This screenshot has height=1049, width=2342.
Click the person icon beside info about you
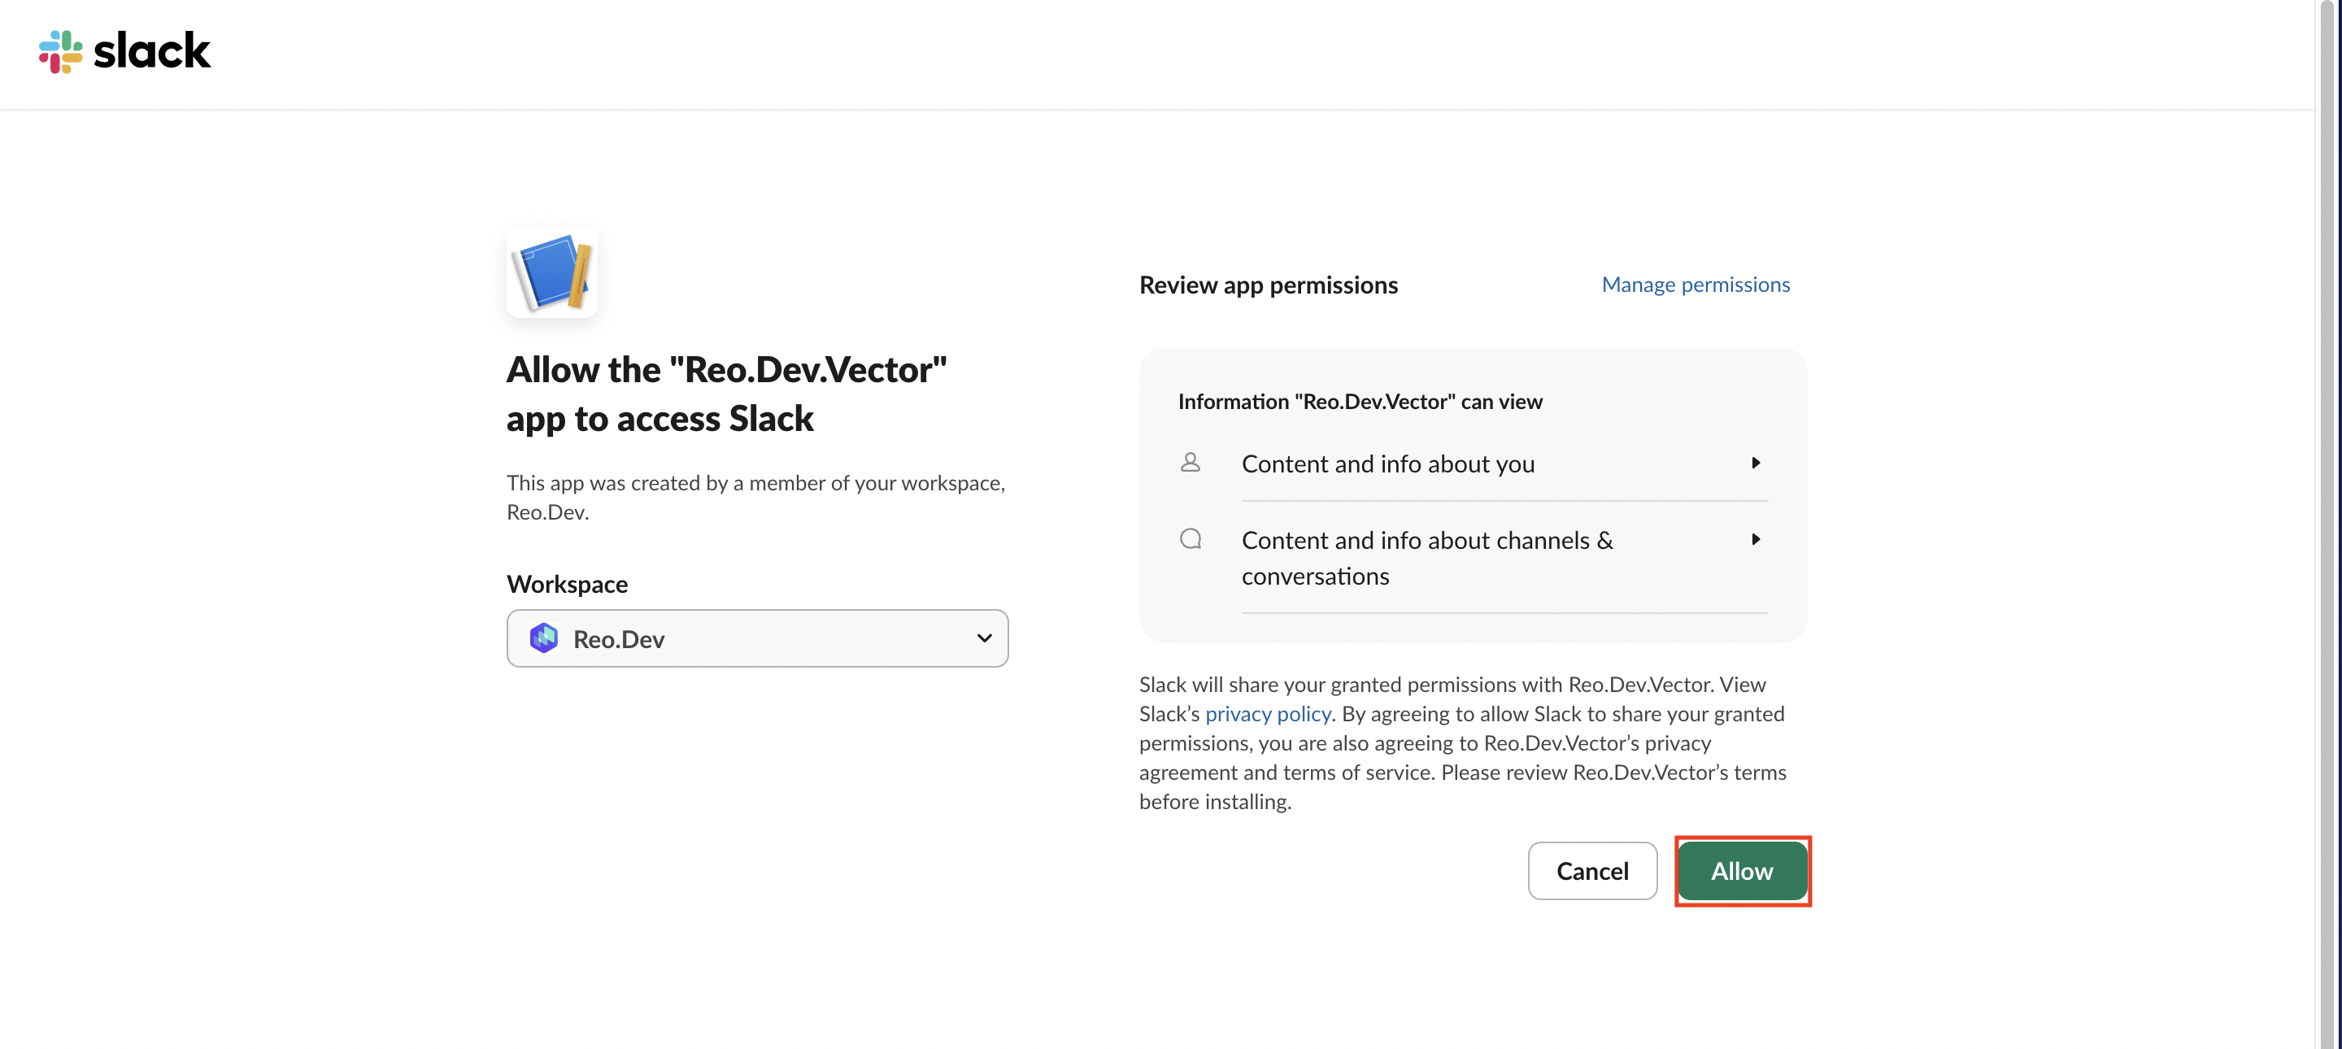click(1190, 463)
